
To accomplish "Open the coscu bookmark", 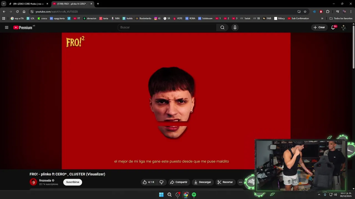I will click(x=42, y=19).
